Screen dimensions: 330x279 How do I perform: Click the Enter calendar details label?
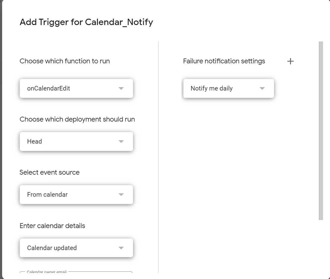coord(52,226)
